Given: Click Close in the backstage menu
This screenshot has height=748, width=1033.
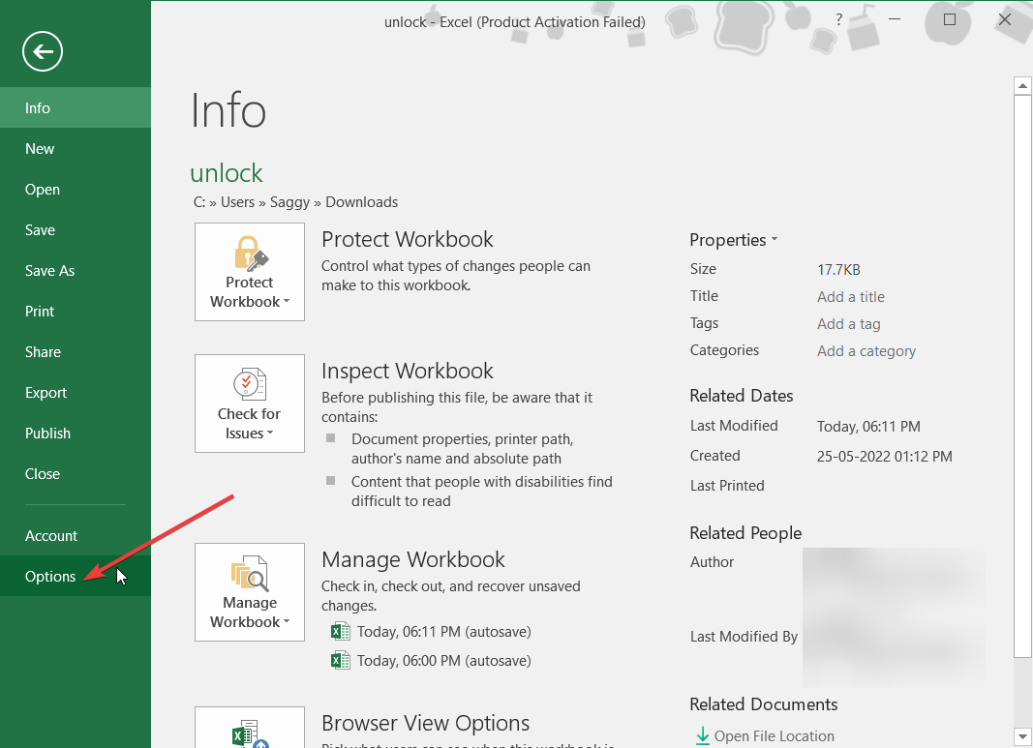Looking at the screenshot, I should [76, 474].
